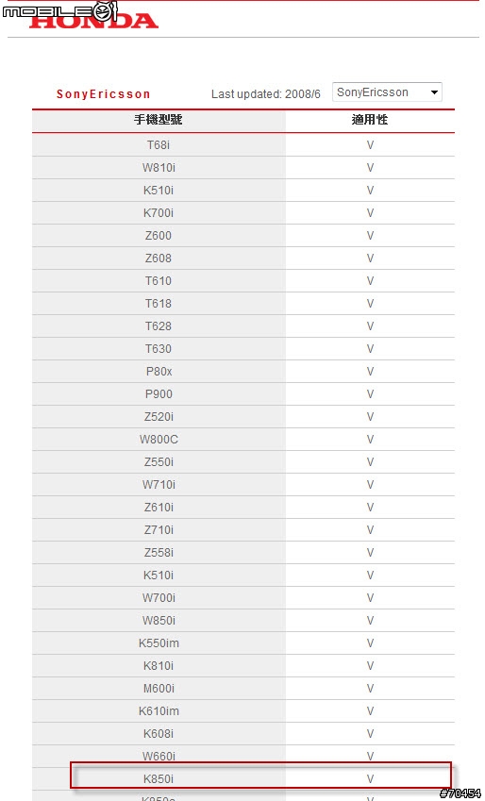The height and width of the screenshot is (801, 485).
Task: Select the Z558i model row
Action: coord(243,552)
